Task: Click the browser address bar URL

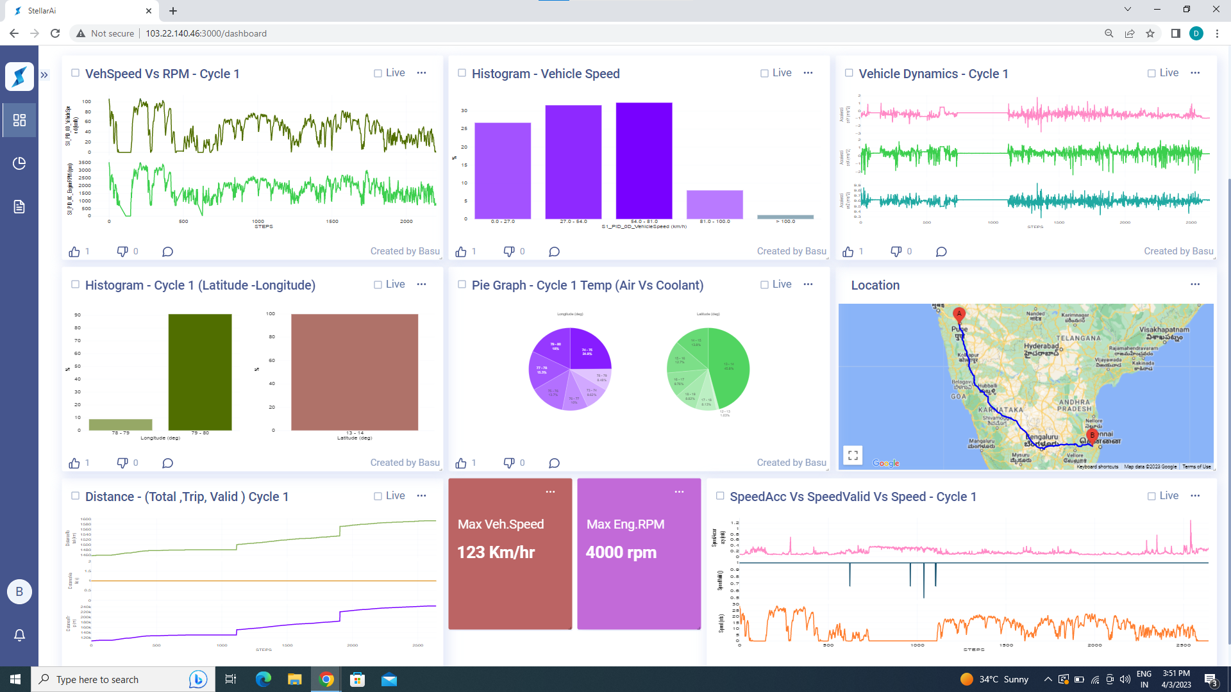Action: tap(206, 33)
